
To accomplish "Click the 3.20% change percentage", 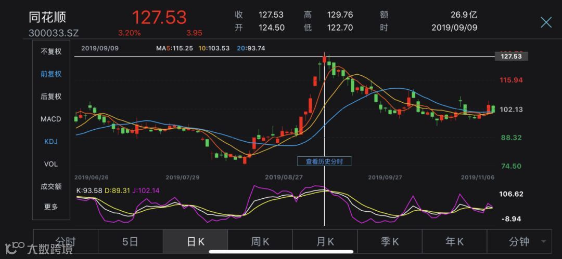I will click(130, 33).
